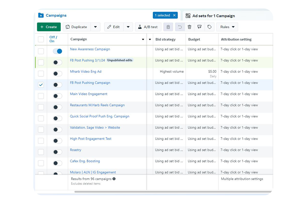The height and width of the screenshot is (204, 307).
Task: Click the Duplicate button
Action: 77,27
